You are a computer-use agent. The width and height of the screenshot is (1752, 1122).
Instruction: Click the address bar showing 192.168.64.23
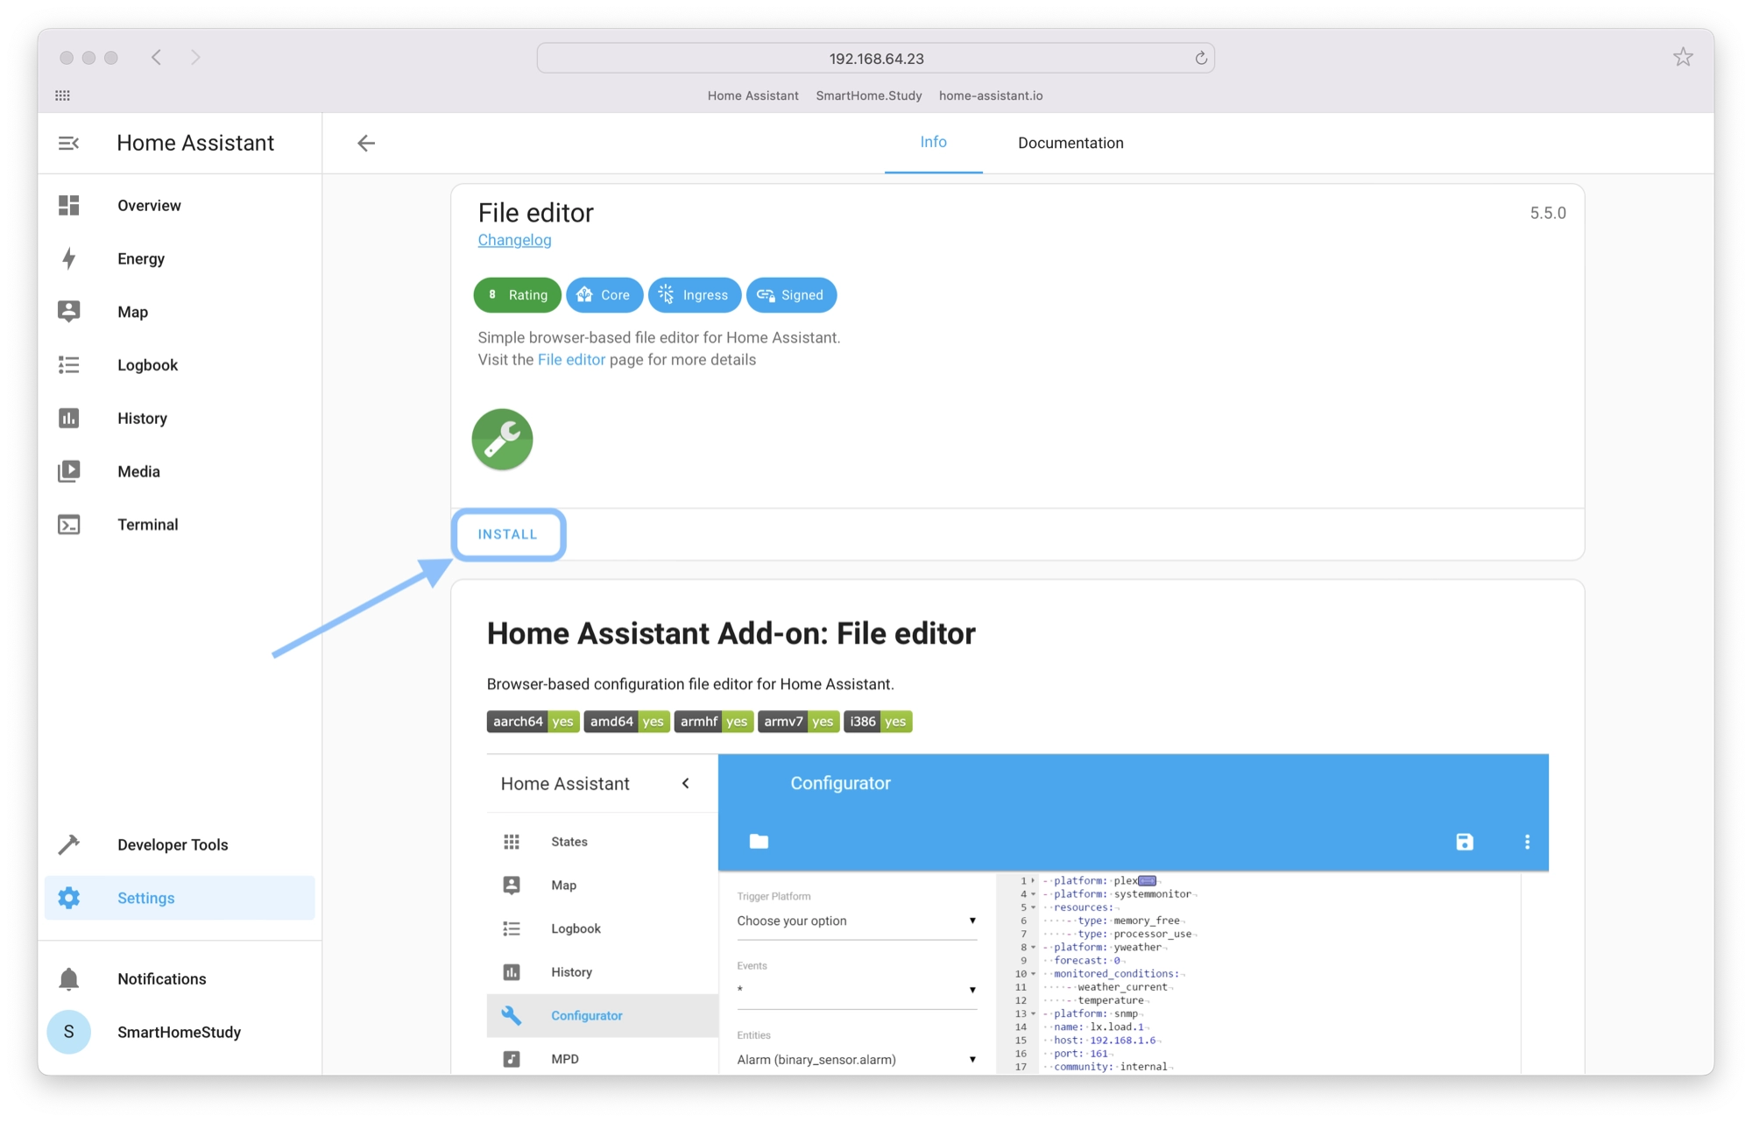876,58
